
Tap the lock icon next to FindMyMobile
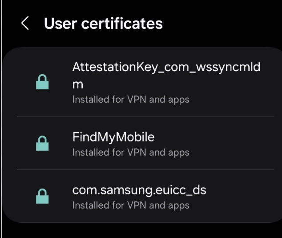coord(42,143)
